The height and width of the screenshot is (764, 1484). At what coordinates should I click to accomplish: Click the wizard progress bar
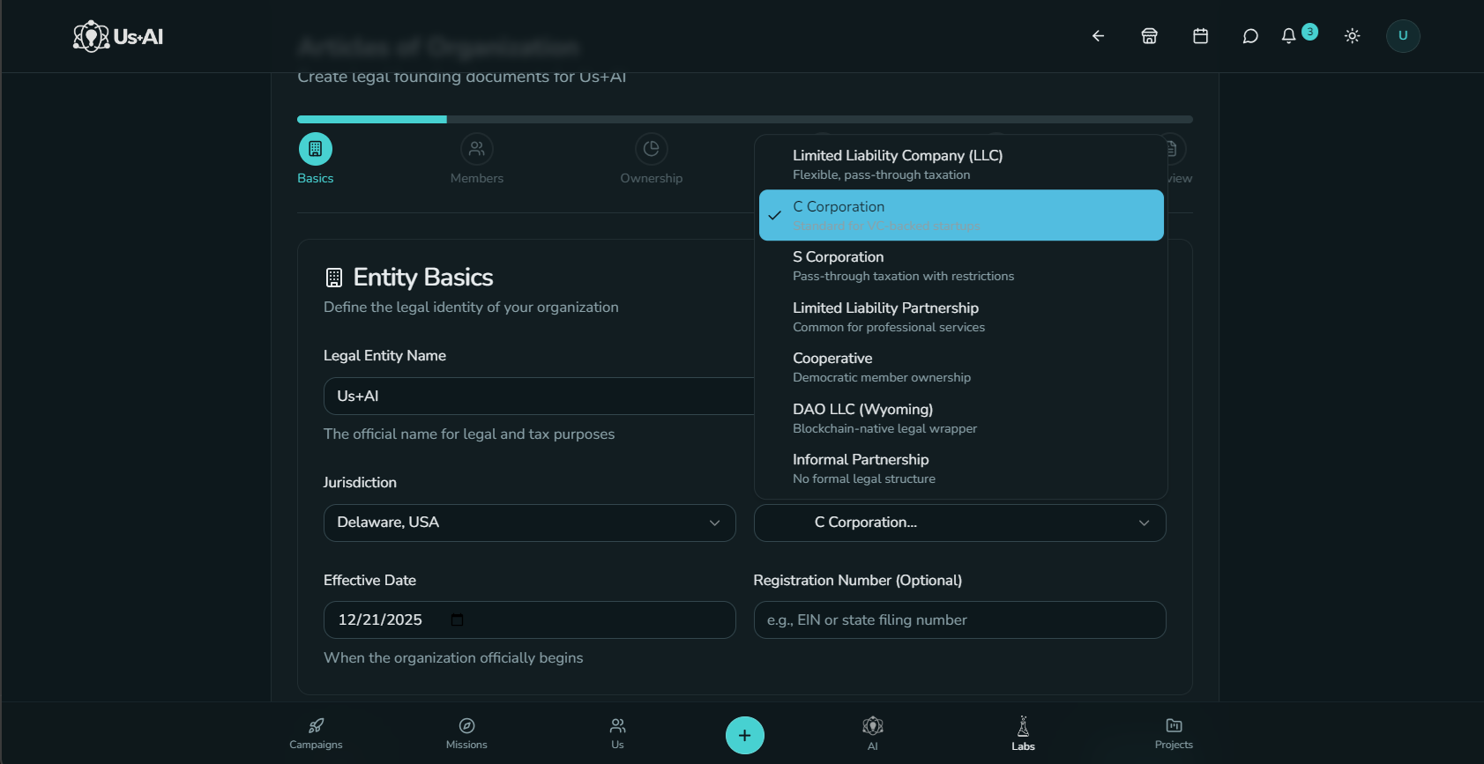point(744,119)
